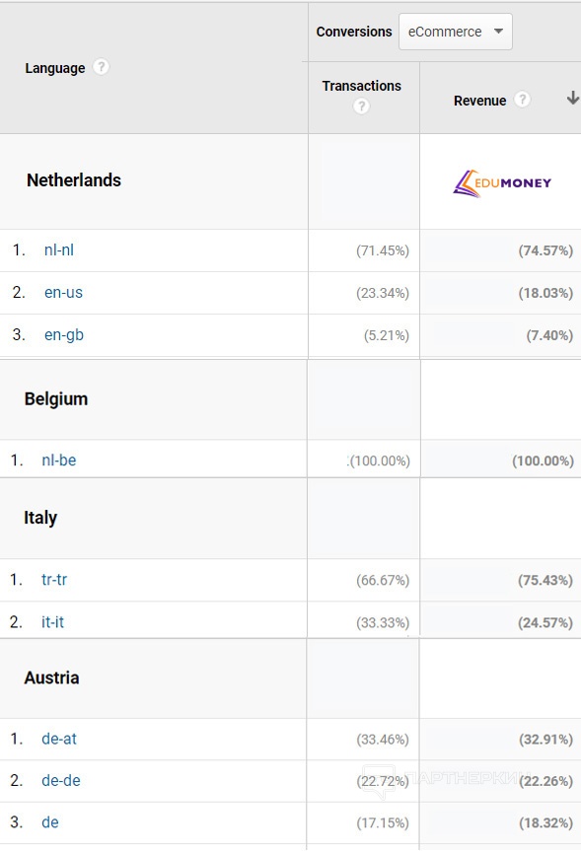
Task: Open the en-us language link
Action: click(x=63, y=293)
